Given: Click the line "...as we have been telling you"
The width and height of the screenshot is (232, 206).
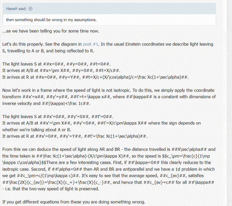Looking at the screenshot, I should click(51, 32).
